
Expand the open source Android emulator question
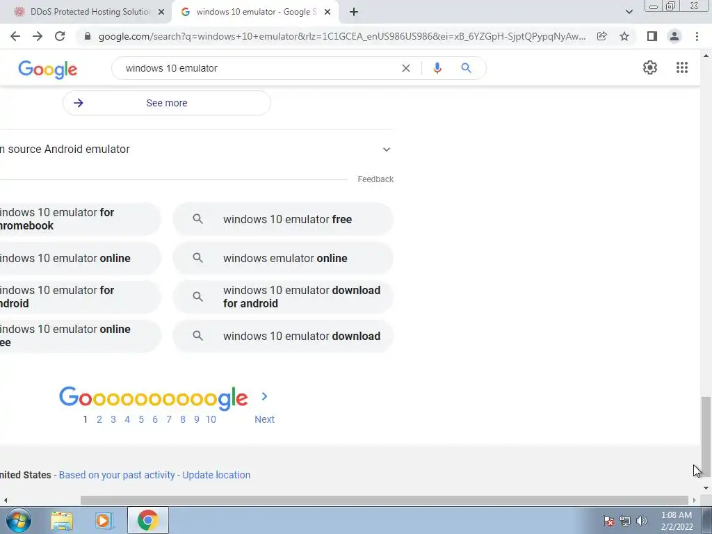pos(196,149)
